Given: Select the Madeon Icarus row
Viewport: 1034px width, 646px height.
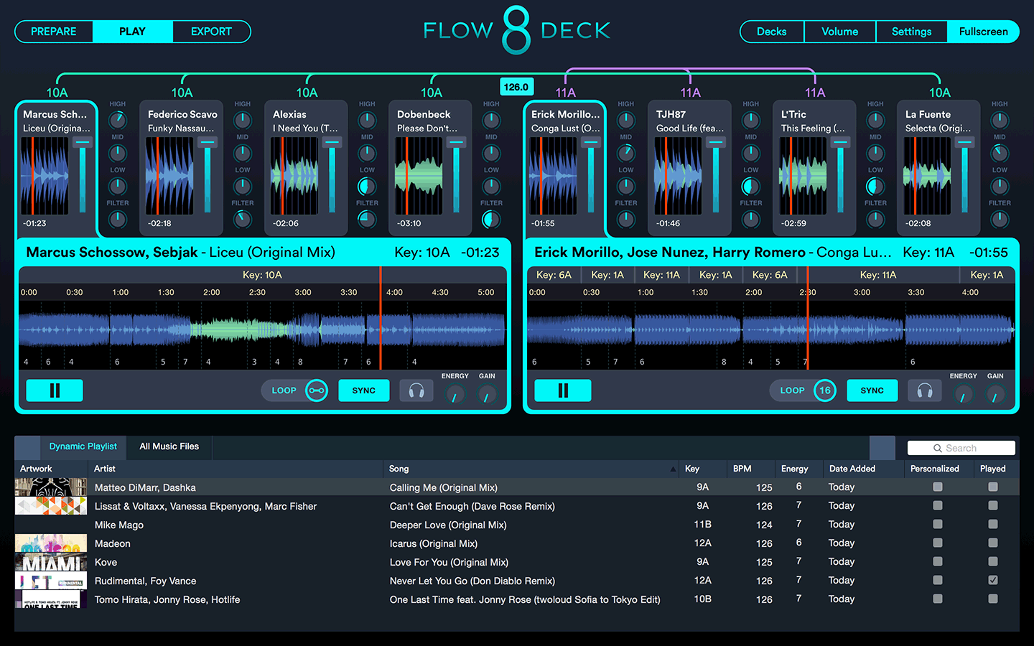Looking at the screenshot, I should [517, 543].
